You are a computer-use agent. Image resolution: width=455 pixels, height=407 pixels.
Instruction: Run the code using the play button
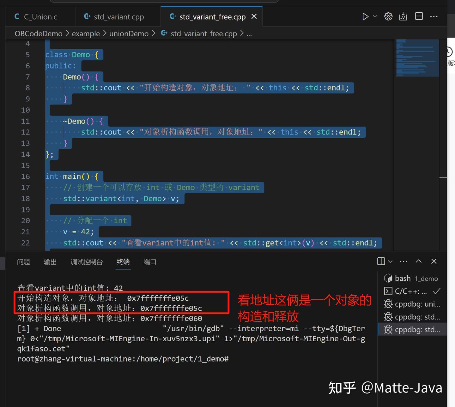tap(365, 16)
